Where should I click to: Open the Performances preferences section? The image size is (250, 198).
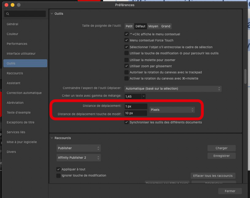pyautogui.click(x=17, y=44)
